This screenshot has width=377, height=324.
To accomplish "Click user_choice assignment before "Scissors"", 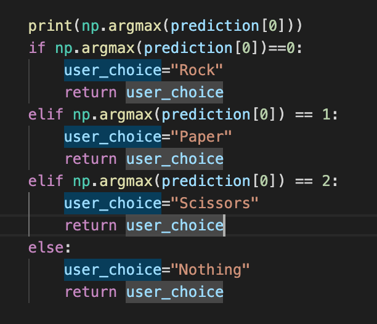I will [113, 203].
